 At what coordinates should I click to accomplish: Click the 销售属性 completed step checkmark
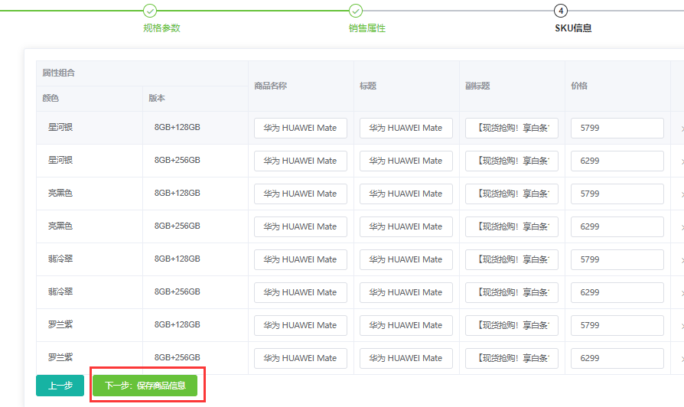pos(356,11)
